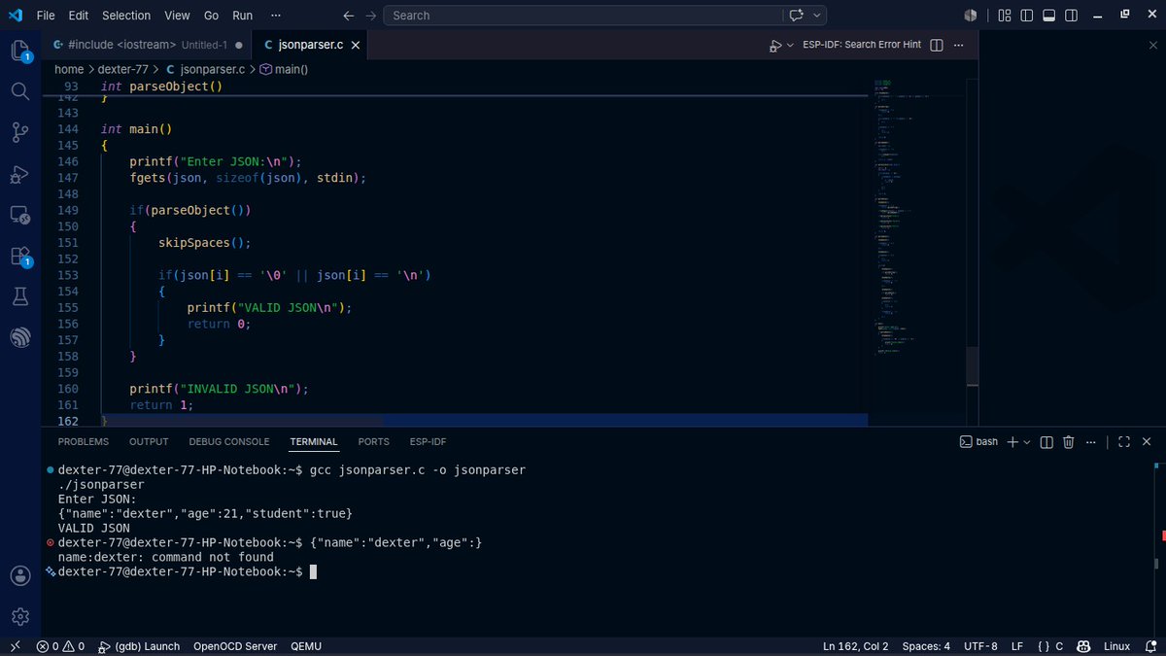Screen dimensions: 1166x656
Task: Open the Accounts menu
Action: coord(20,575)
